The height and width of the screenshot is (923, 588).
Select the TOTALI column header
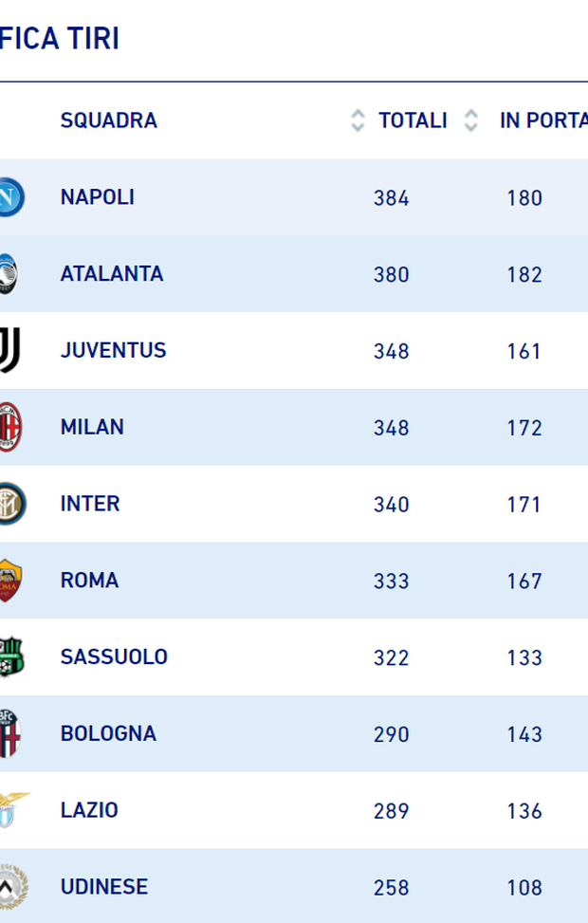point(413,120)
